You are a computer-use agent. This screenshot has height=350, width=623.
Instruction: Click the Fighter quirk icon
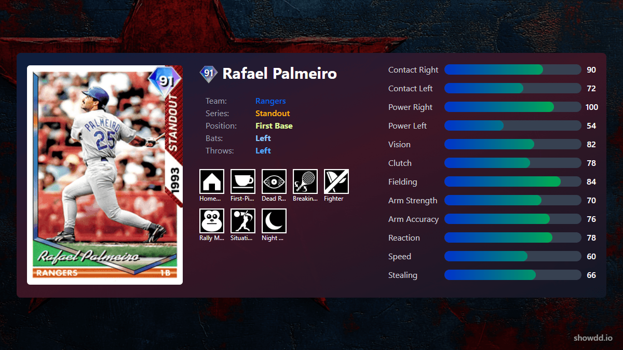pos(336,181)
